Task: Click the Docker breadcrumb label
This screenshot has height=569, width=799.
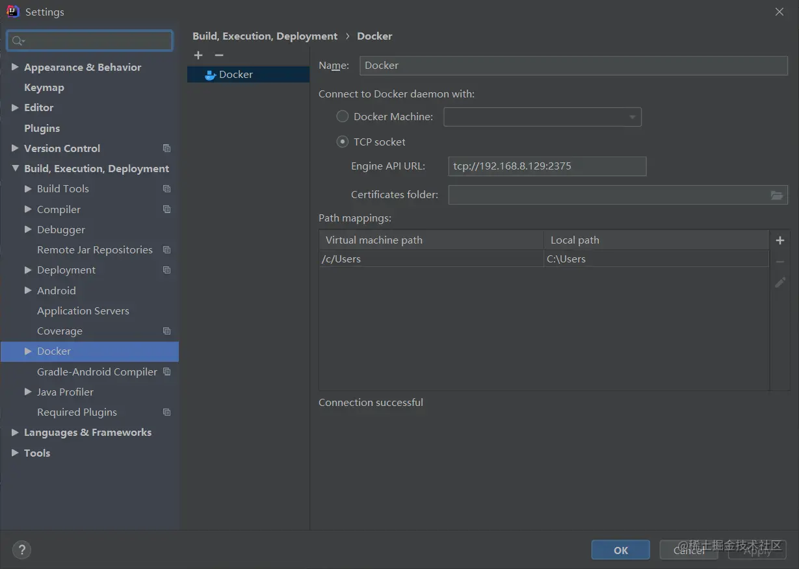Action: [x=374, y=36]
